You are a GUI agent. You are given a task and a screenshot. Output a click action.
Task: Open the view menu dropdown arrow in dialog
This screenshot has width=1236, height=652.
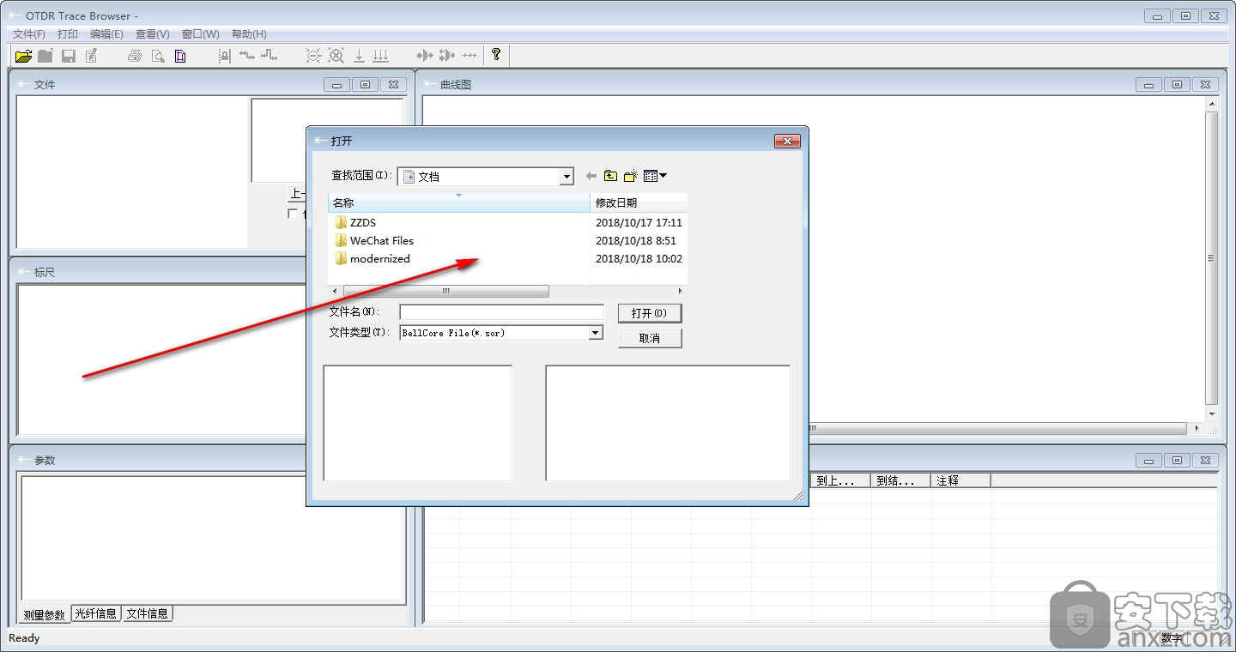pos(663,176)
